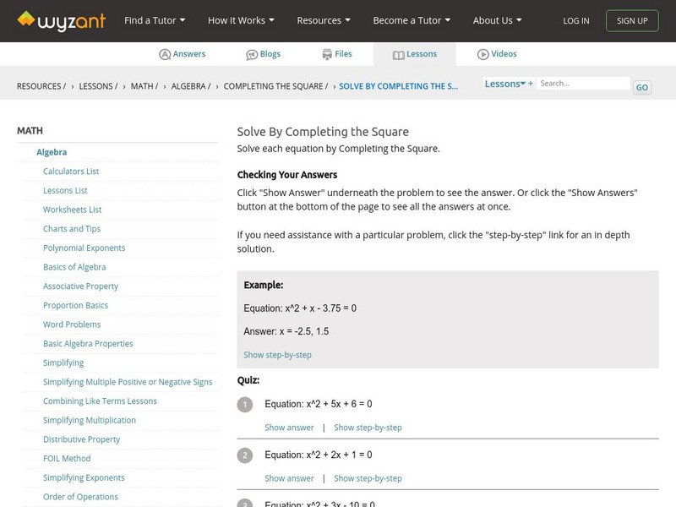Click the Videos play icon
Image resolution: width=676 pixels, height=507 pixels.
coord(483,54)
